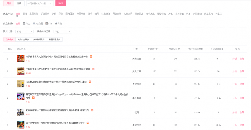Image resolution: width=251 pixels, height=130 pixels.
Task: Click 收藏 for 来伊份零食大礼包 row
Action: pos(242,59)
